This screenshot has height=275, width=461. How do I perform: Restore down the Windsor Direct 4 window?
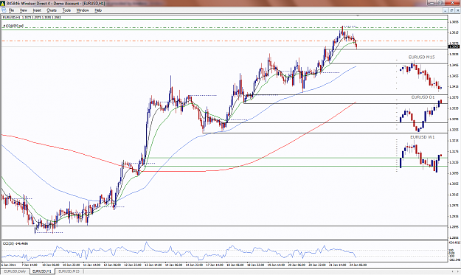(x=440, y=3)
